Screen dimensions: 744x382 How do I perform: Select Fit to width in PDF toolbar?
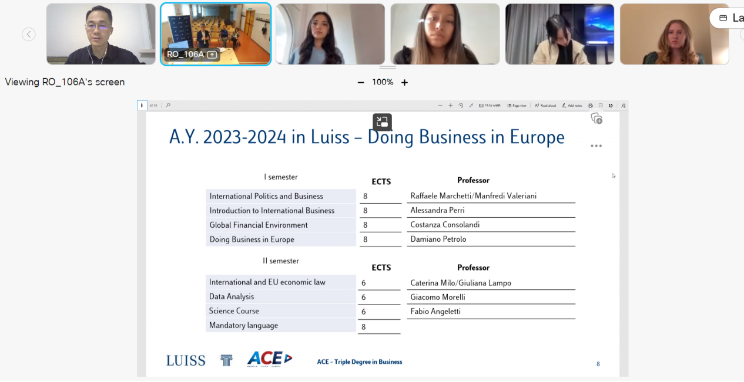click(x=490, y=106)
